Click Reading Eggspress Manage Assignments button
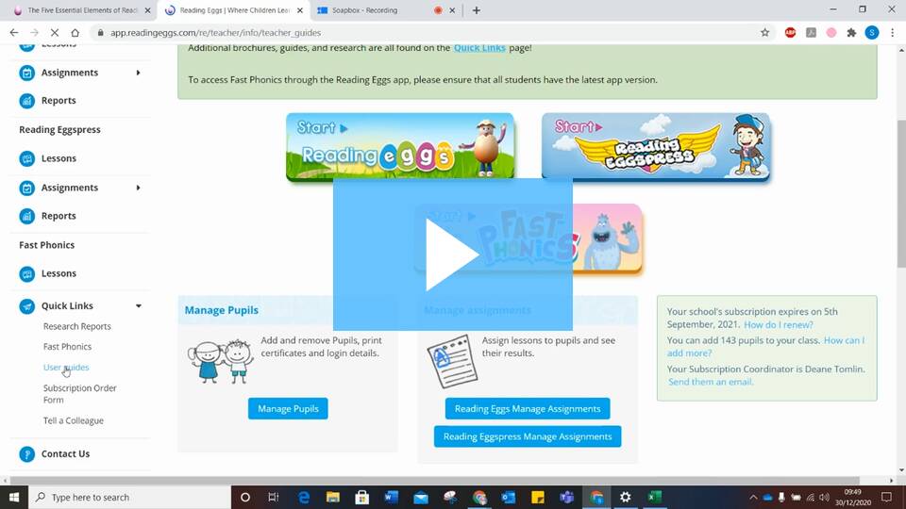Image resolution: width=906 pixels, height=509 pixels. (x=528, y=436)
